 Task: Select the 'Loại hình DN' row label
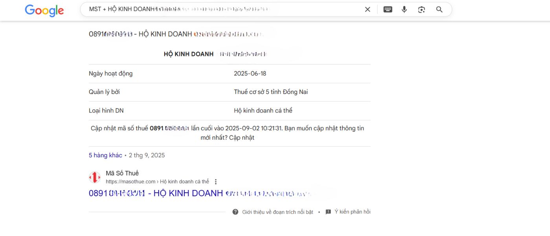click(106, 111)
